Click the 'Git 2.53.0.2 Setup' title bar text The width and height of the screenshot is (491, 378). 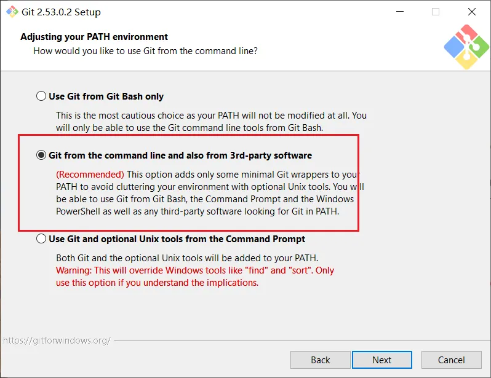click(x=62, y=12)
